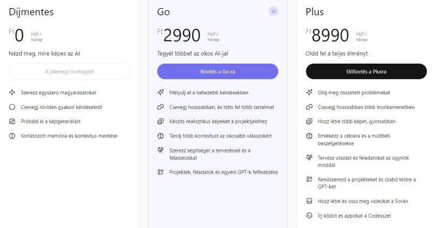The image size is (432, 228).
Task: Click code icon beside "Írj kódot és appokat"
Action: coord(309,216)
